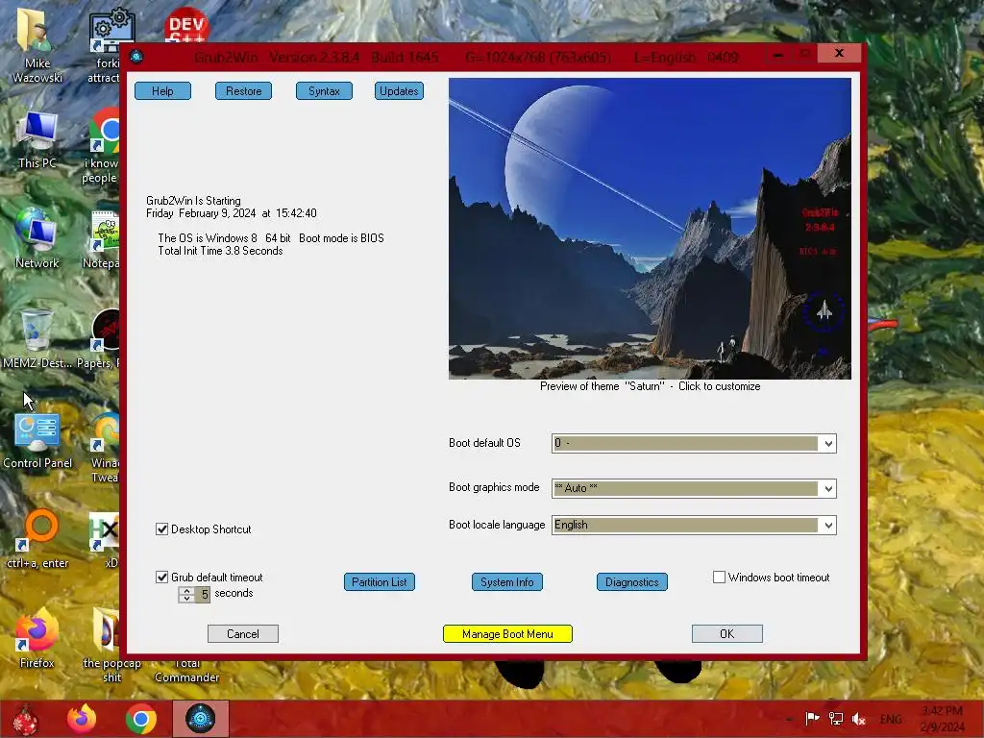This screenshot has height=738, width=984.
Task: Open the Mike Wazowski desktop folder
Action: click(x=37, y=45)
